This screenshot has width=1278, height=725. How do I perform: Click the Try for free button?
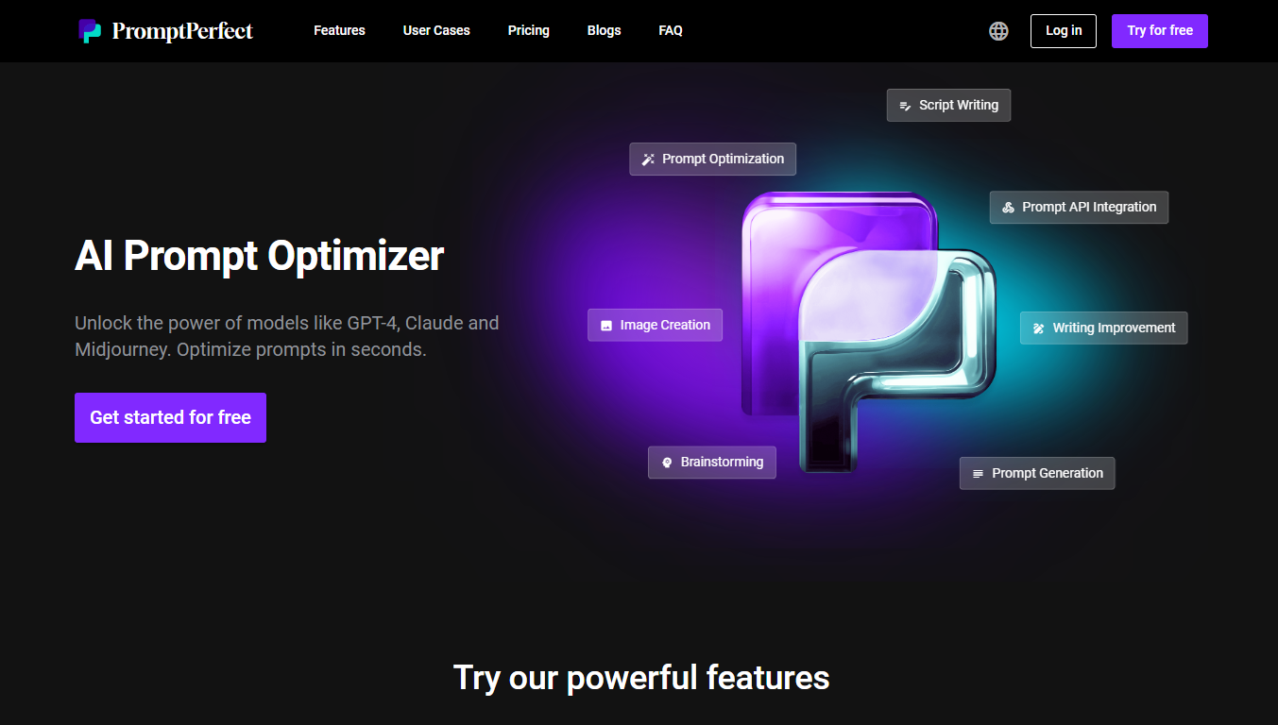[1159, 30]
